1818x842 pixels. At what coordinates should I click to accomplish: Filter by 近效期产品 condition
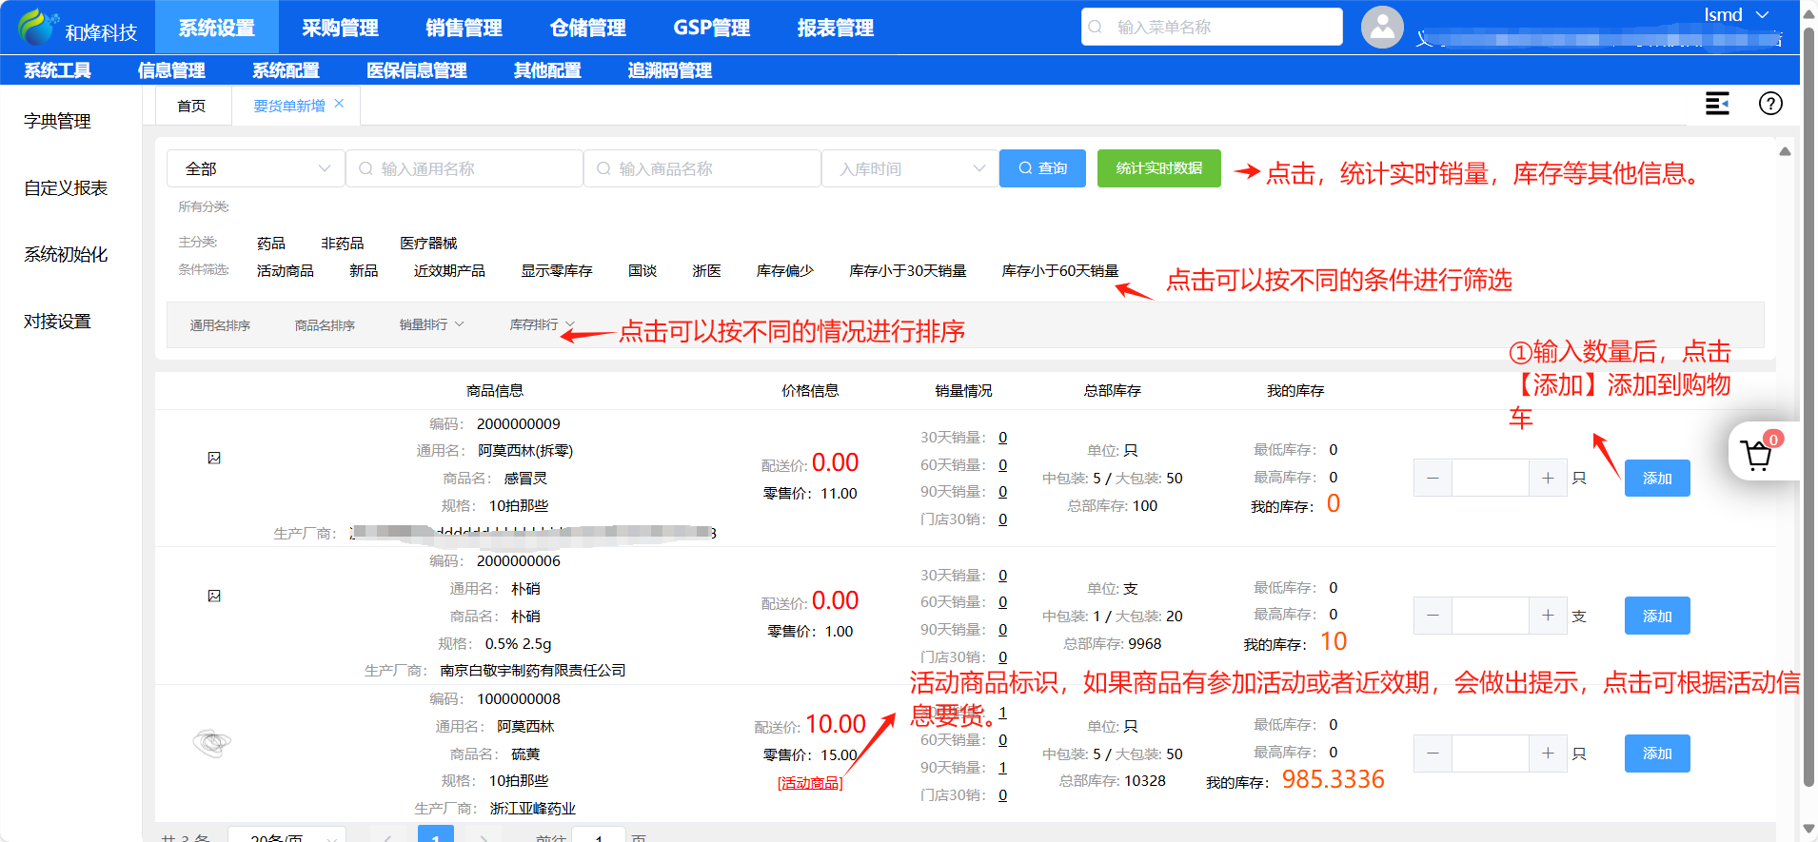click(449, 271)
